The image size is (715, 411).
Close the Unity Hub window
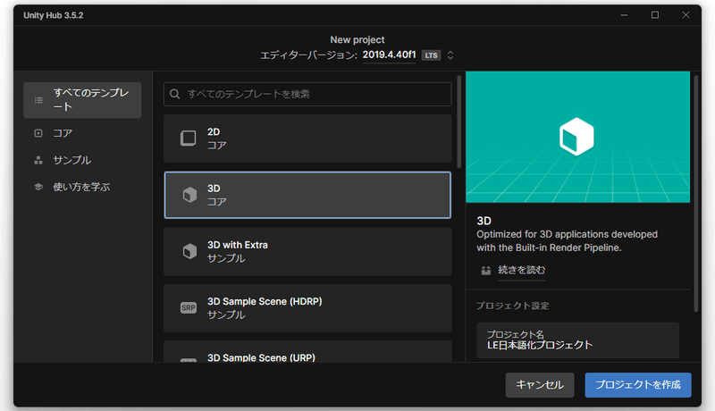pyautogui.click(x=686, y=15)
